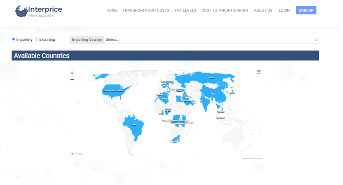Viewport: 343px width, 185px height.
Task: Click the Interprice THINK BIG DATA tagline
Action: click(x=41, y=16)
